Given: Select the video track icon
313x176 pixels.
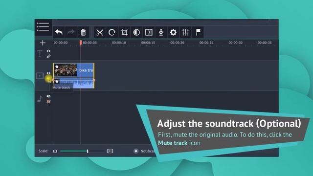Looking at the screenshot, I should coord(40,76).
